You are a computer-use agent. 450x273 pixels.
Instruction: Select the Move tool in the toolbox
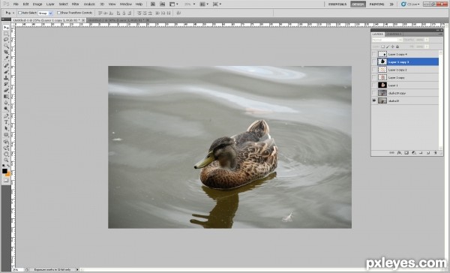point(6,27)
